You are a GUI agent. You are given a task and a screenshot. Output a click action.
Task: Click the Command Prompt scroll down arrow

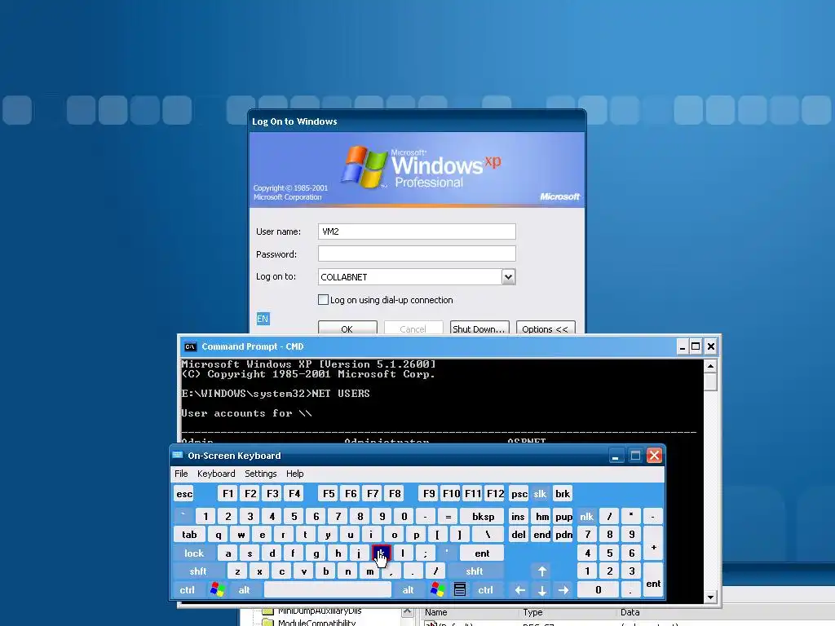710,597
